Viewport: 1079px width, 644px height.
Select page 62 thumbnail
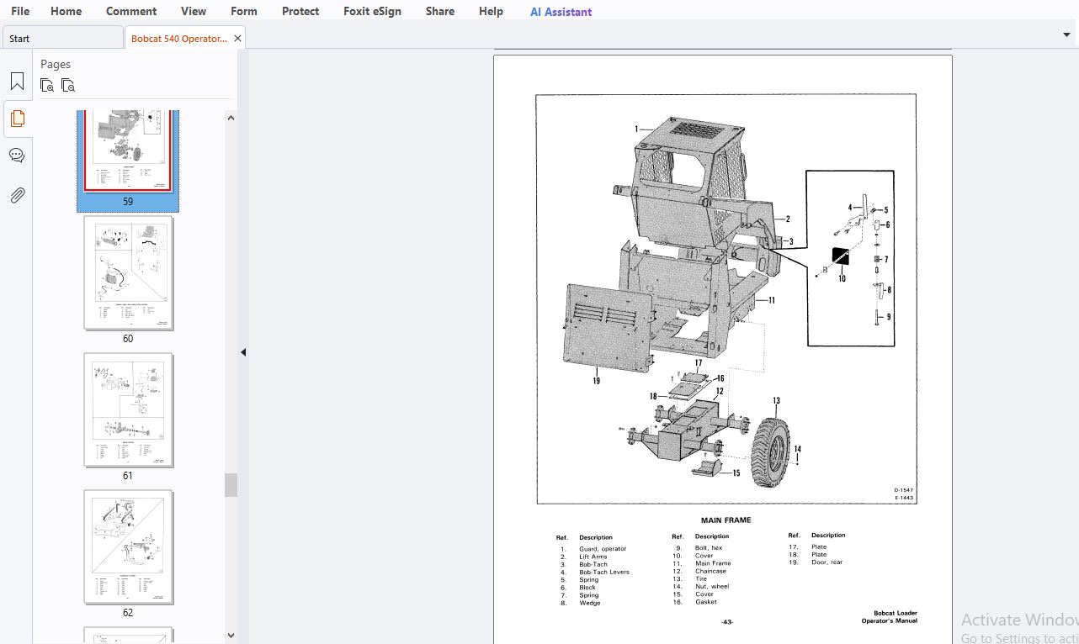tap(128, 547)
